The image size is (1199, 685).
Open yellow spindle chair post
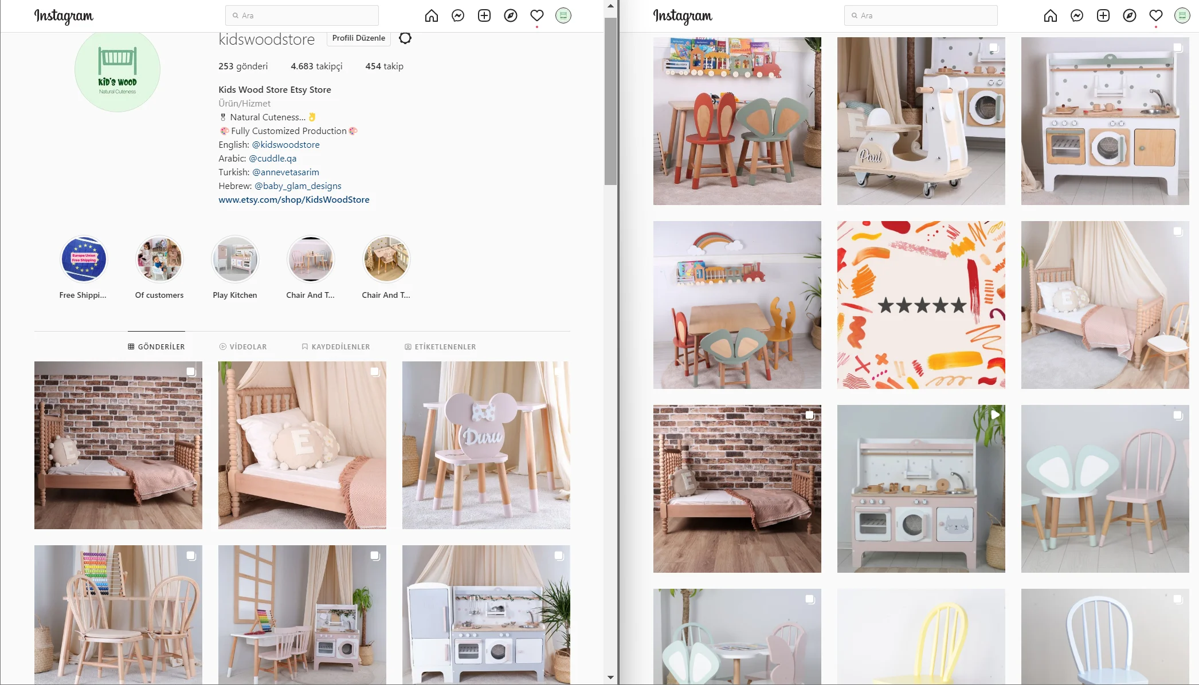(921, 636)
